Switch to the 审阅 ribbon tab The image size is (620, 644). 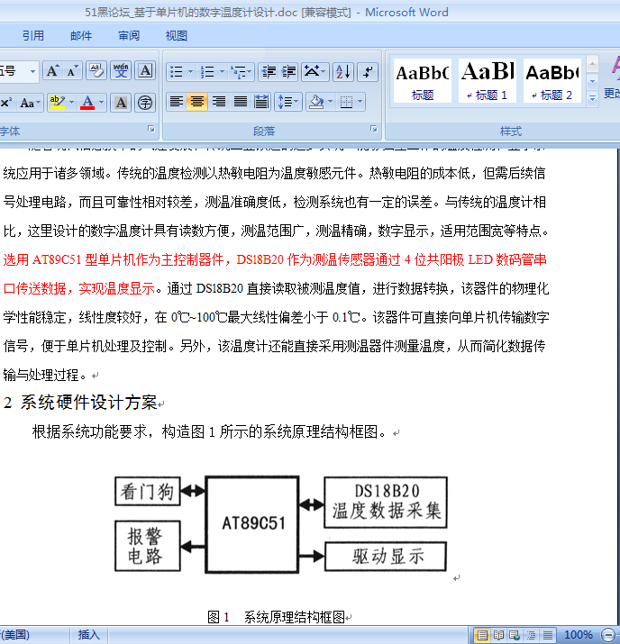(129, 36)
